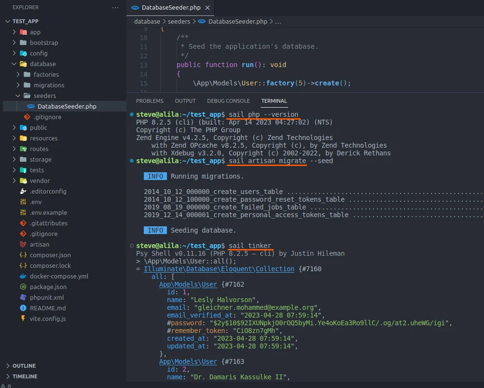Image resolution: width=484 pixels, height=388 pixels.
Task: Click the App\Models\User link in terminal output
Action: tap(188, 284)
